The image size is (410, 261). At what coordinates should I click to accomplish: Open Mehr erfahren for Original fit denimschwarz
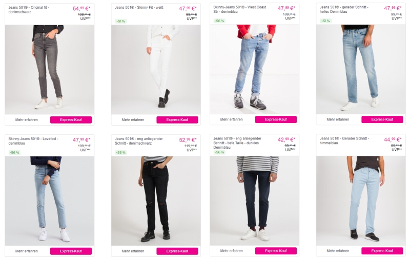point(27,119)
